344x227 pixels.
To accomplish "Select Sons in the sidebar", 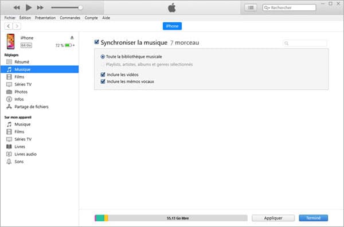I will point(40,162).
